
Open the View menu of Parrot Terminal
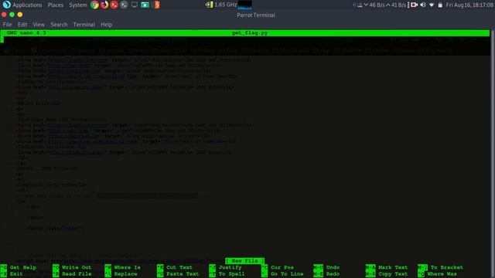point(39,25)
